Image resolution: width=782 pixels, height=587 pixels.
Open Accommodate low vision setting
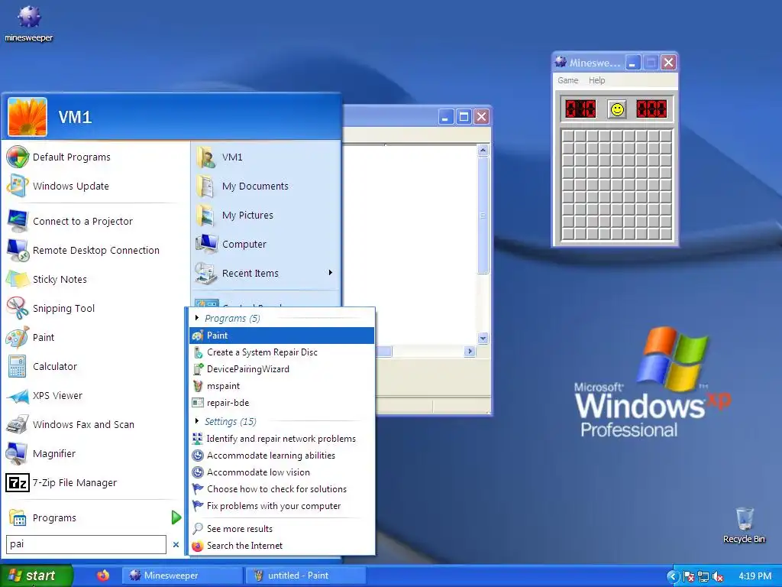(x=282, y=472)
